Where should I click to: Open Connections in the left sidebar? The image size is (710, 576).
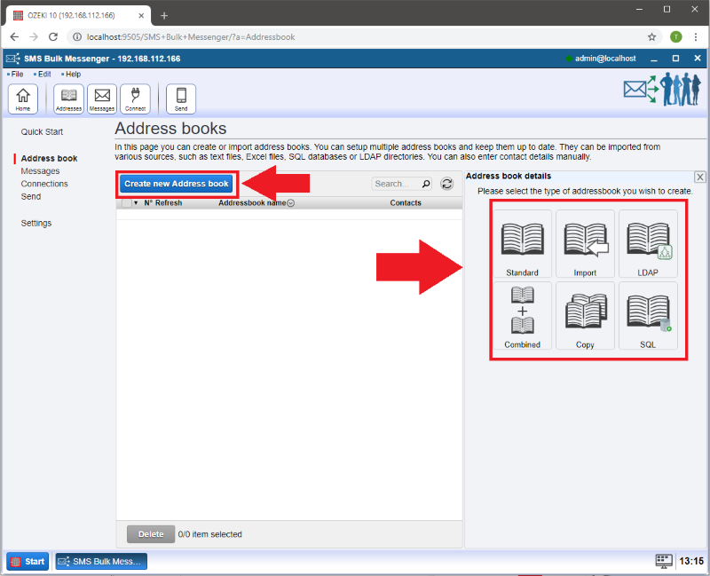click(44, 184)
